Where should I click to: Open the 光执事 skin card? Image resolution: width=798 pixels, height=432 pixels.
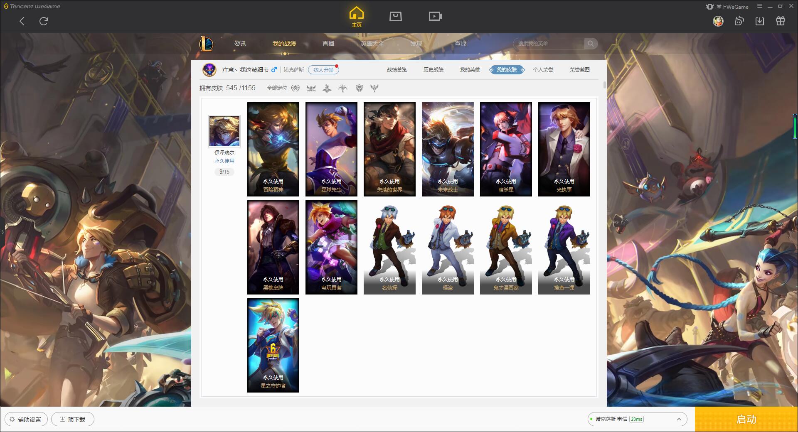click(x=564, y=149)
